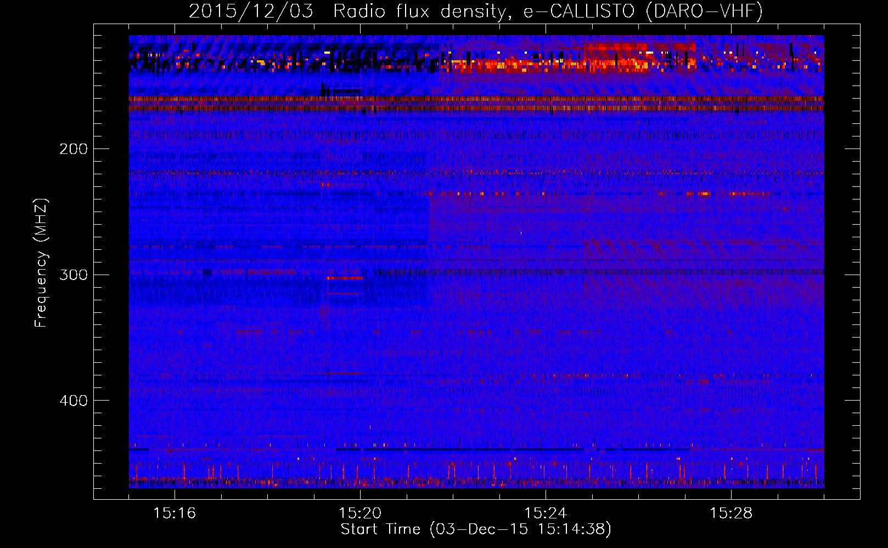Click the short red streak just above 300 MHz
The image size is (888, 548).
pos(345,278)
